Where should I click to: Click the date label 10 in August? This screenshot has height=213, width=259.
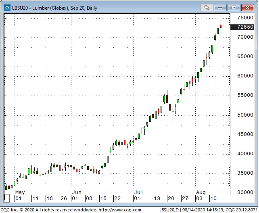click(x=213, y=198)
